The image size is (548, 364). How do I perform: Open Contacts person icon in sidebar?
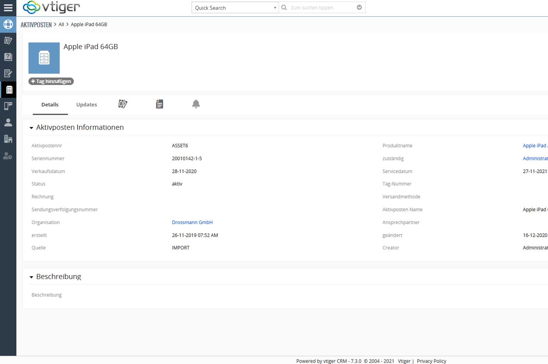click(x=8, y=122)
